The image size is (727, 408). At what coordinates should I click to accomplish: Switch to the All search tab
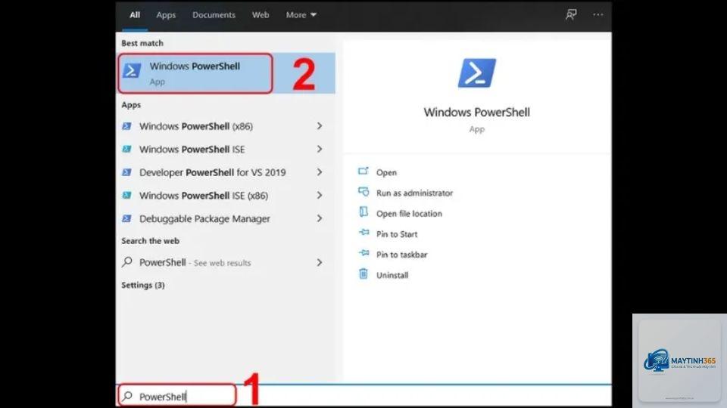pos(135,15)
